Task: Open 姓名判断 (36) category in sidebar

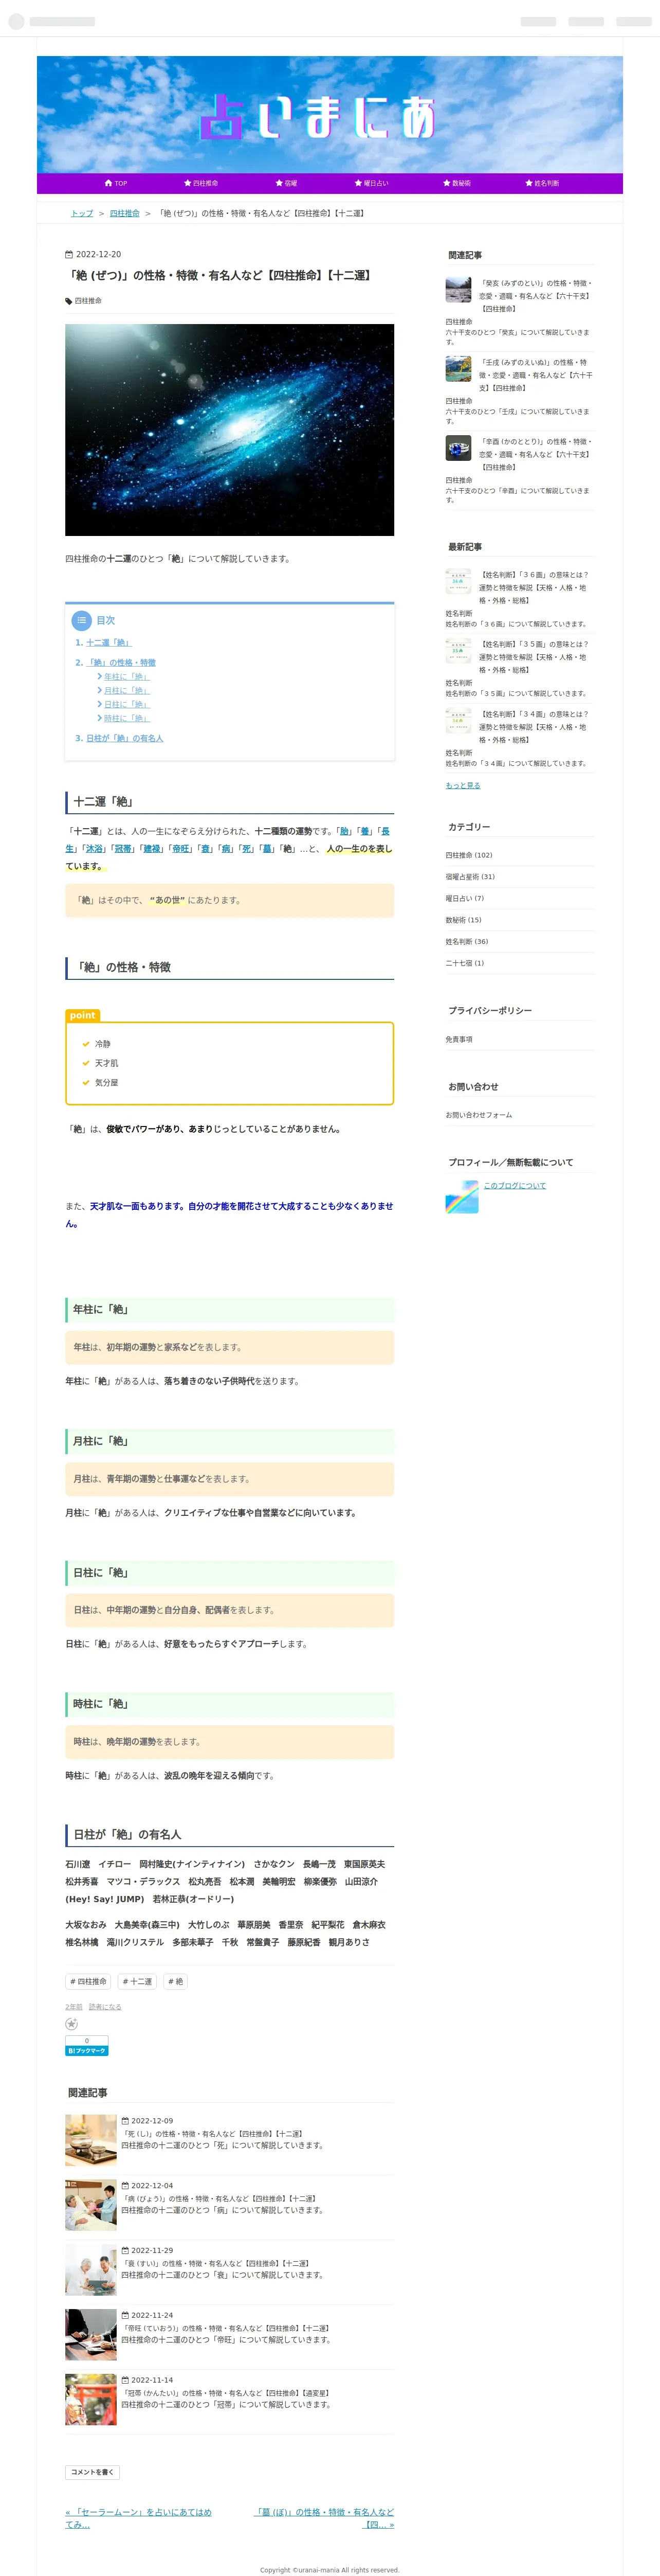Action: 467,941
